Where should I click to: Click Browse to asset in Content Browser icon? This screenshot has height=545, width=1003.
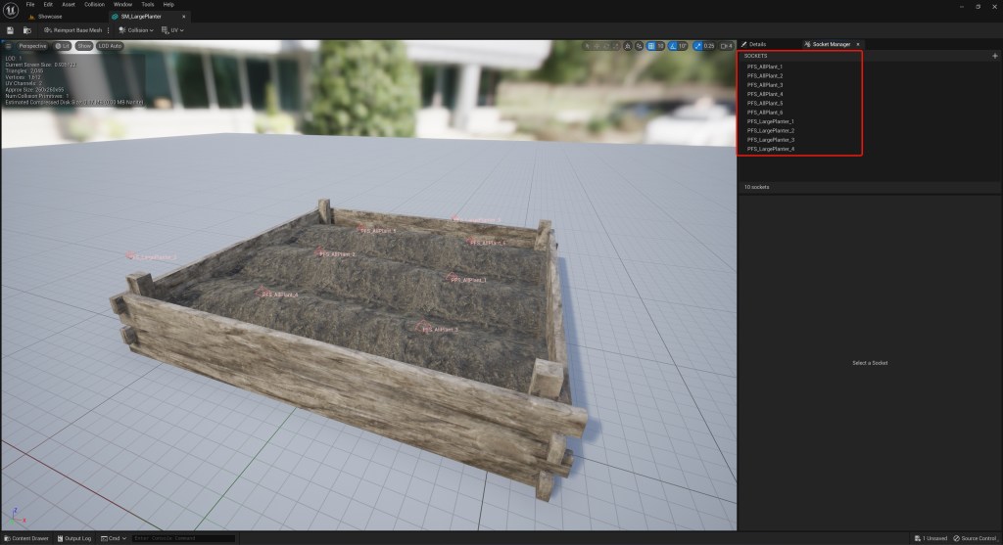click(27, 30)
